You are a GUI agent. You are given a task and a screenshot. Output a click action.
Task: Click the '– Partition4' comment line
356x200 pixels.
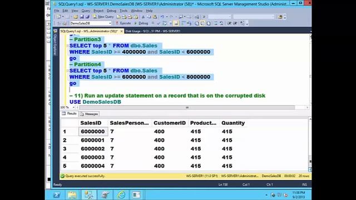pos(85,64)
